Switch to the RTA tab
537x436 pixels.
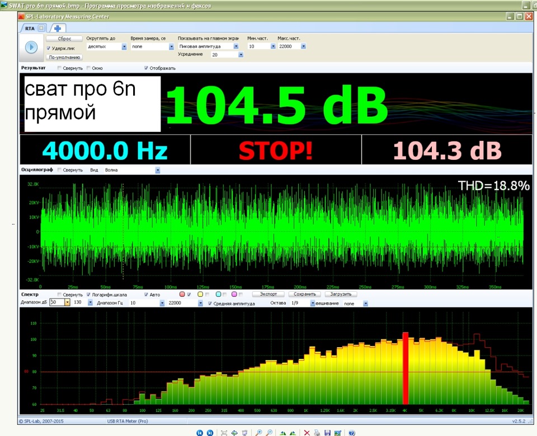click(30, 29)
